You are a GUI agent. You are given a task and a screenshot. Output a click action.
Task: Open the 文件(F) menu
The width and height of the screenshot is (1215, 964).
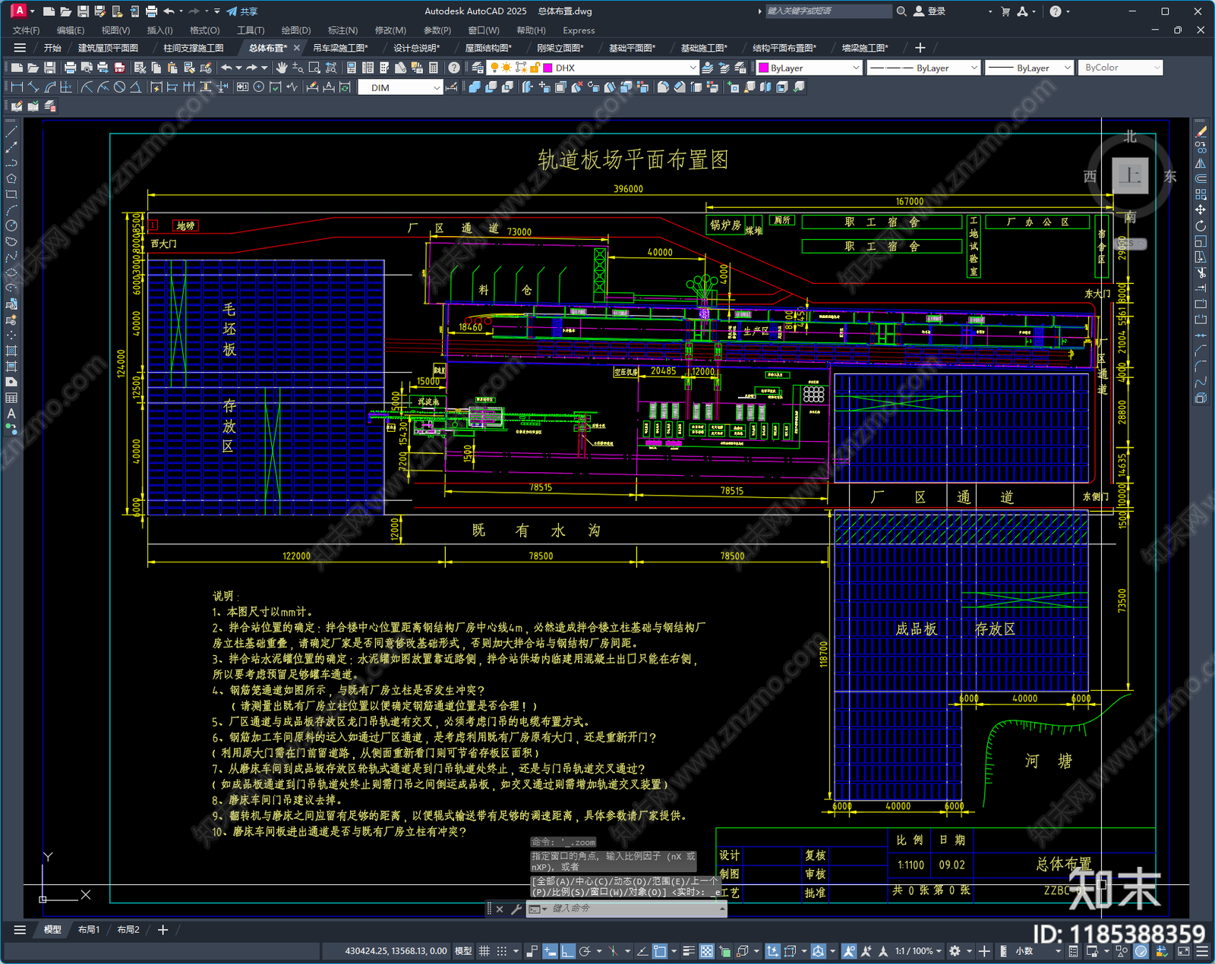click(x=27, y=30)
